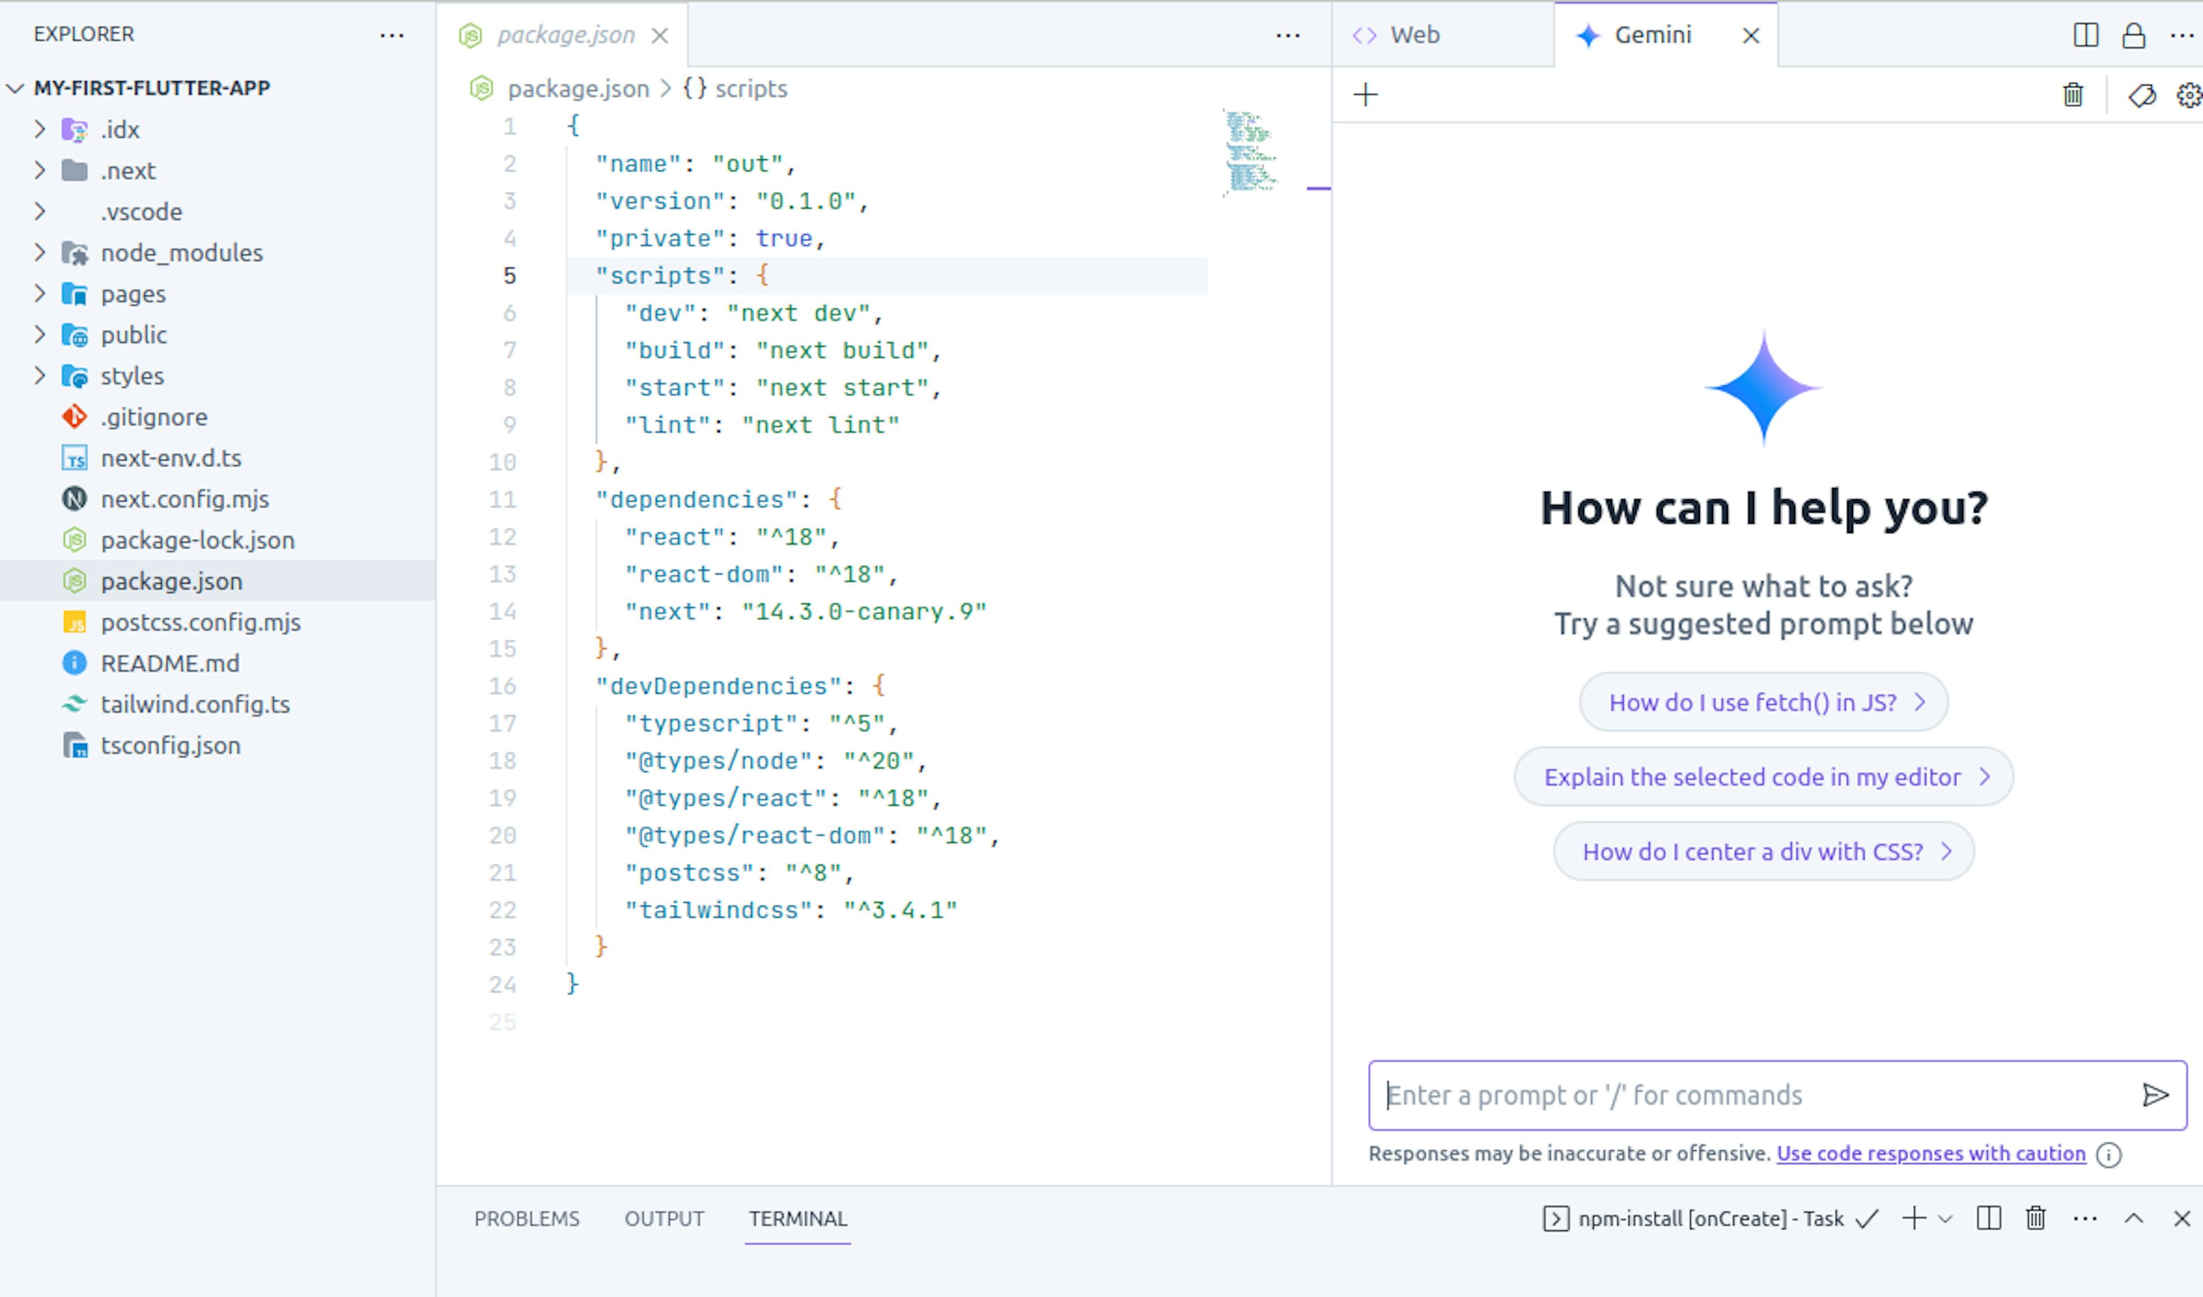The height and width of the screenshot is (1297, 2203).
Task: Expand the .idx folder in explorer
Action: [38, 128]
